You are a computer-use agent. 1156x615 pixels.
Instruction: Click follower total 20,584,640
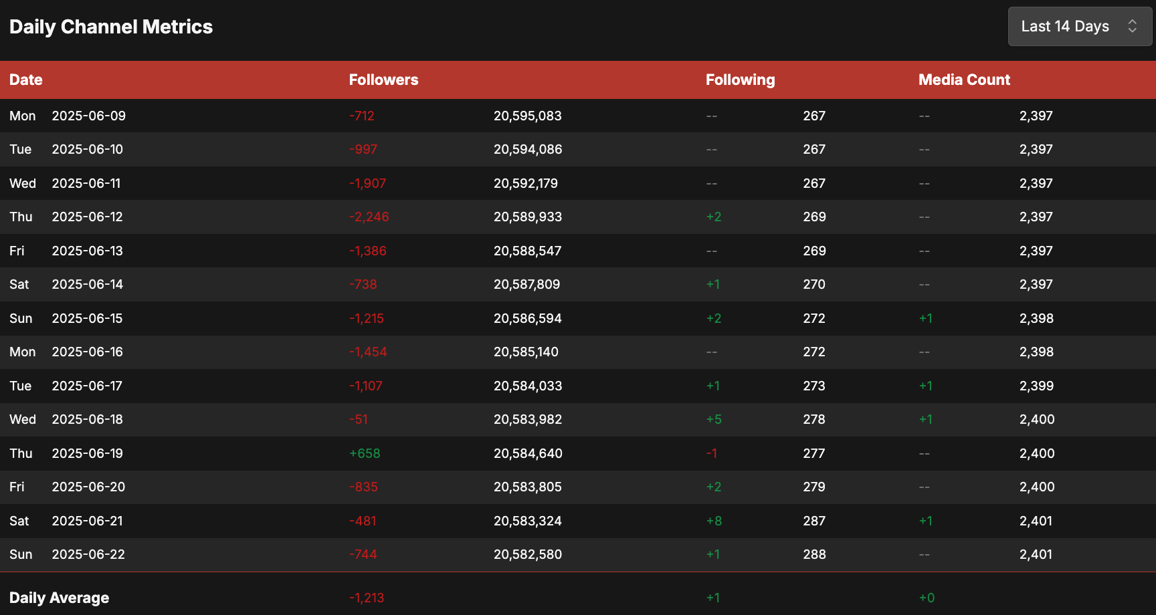pos(528,454)
